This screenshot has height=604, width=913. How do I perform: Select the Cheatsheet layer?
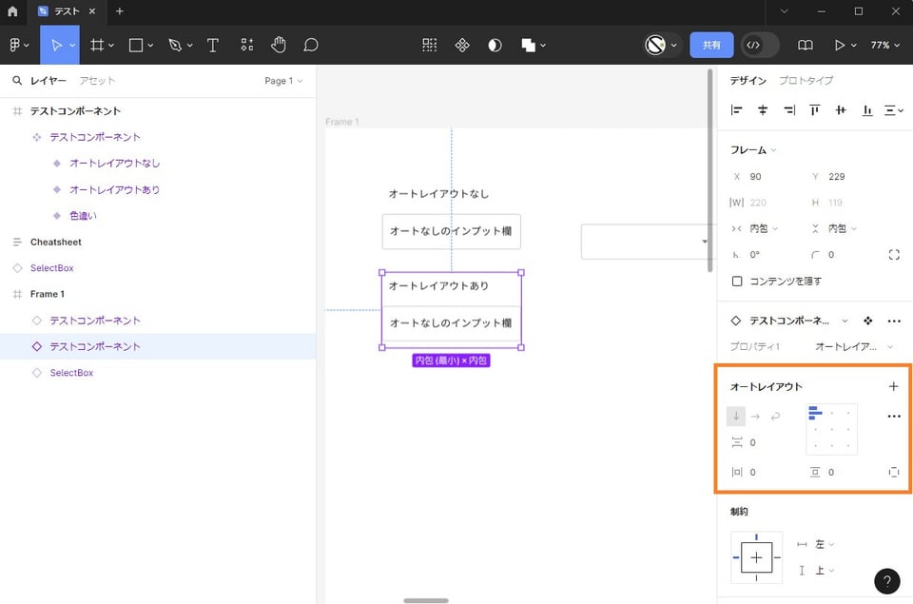(55, 243)
